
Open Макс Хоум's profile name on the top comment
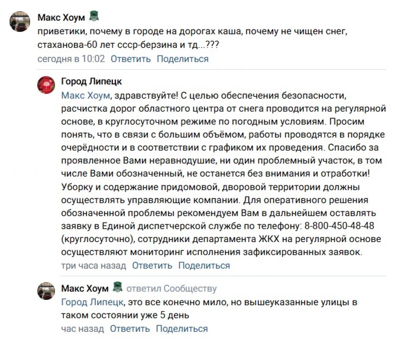[x=61, y=17]
